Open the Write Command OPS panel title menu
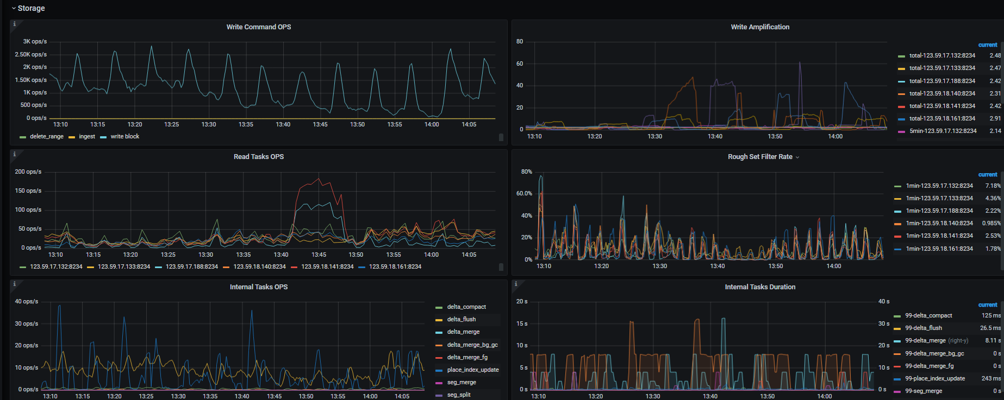This screenshot has height=400, width=1004. pyautogui.click(x=258, y=27)
